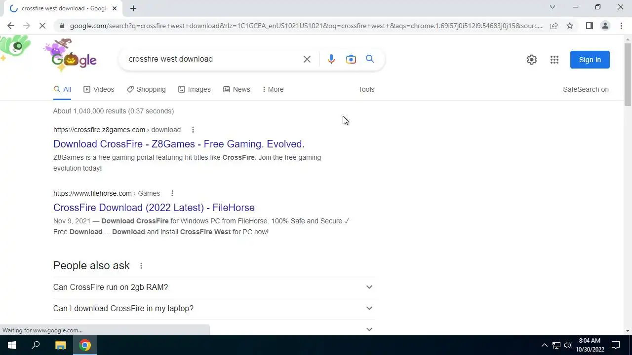Open the search Tools
The height and width of the screenshot is (355, 632).
pyautogui.click(x=366, y=89)
